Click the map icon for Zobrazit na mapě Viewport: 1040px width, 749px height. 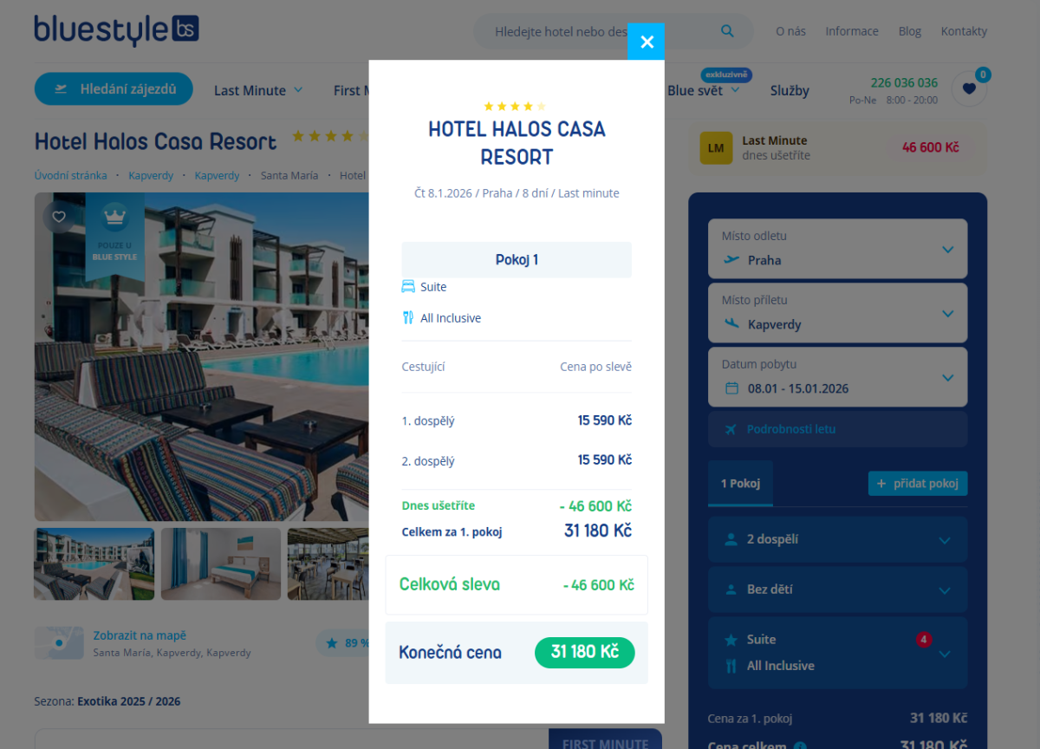click(x=59, y=643)
